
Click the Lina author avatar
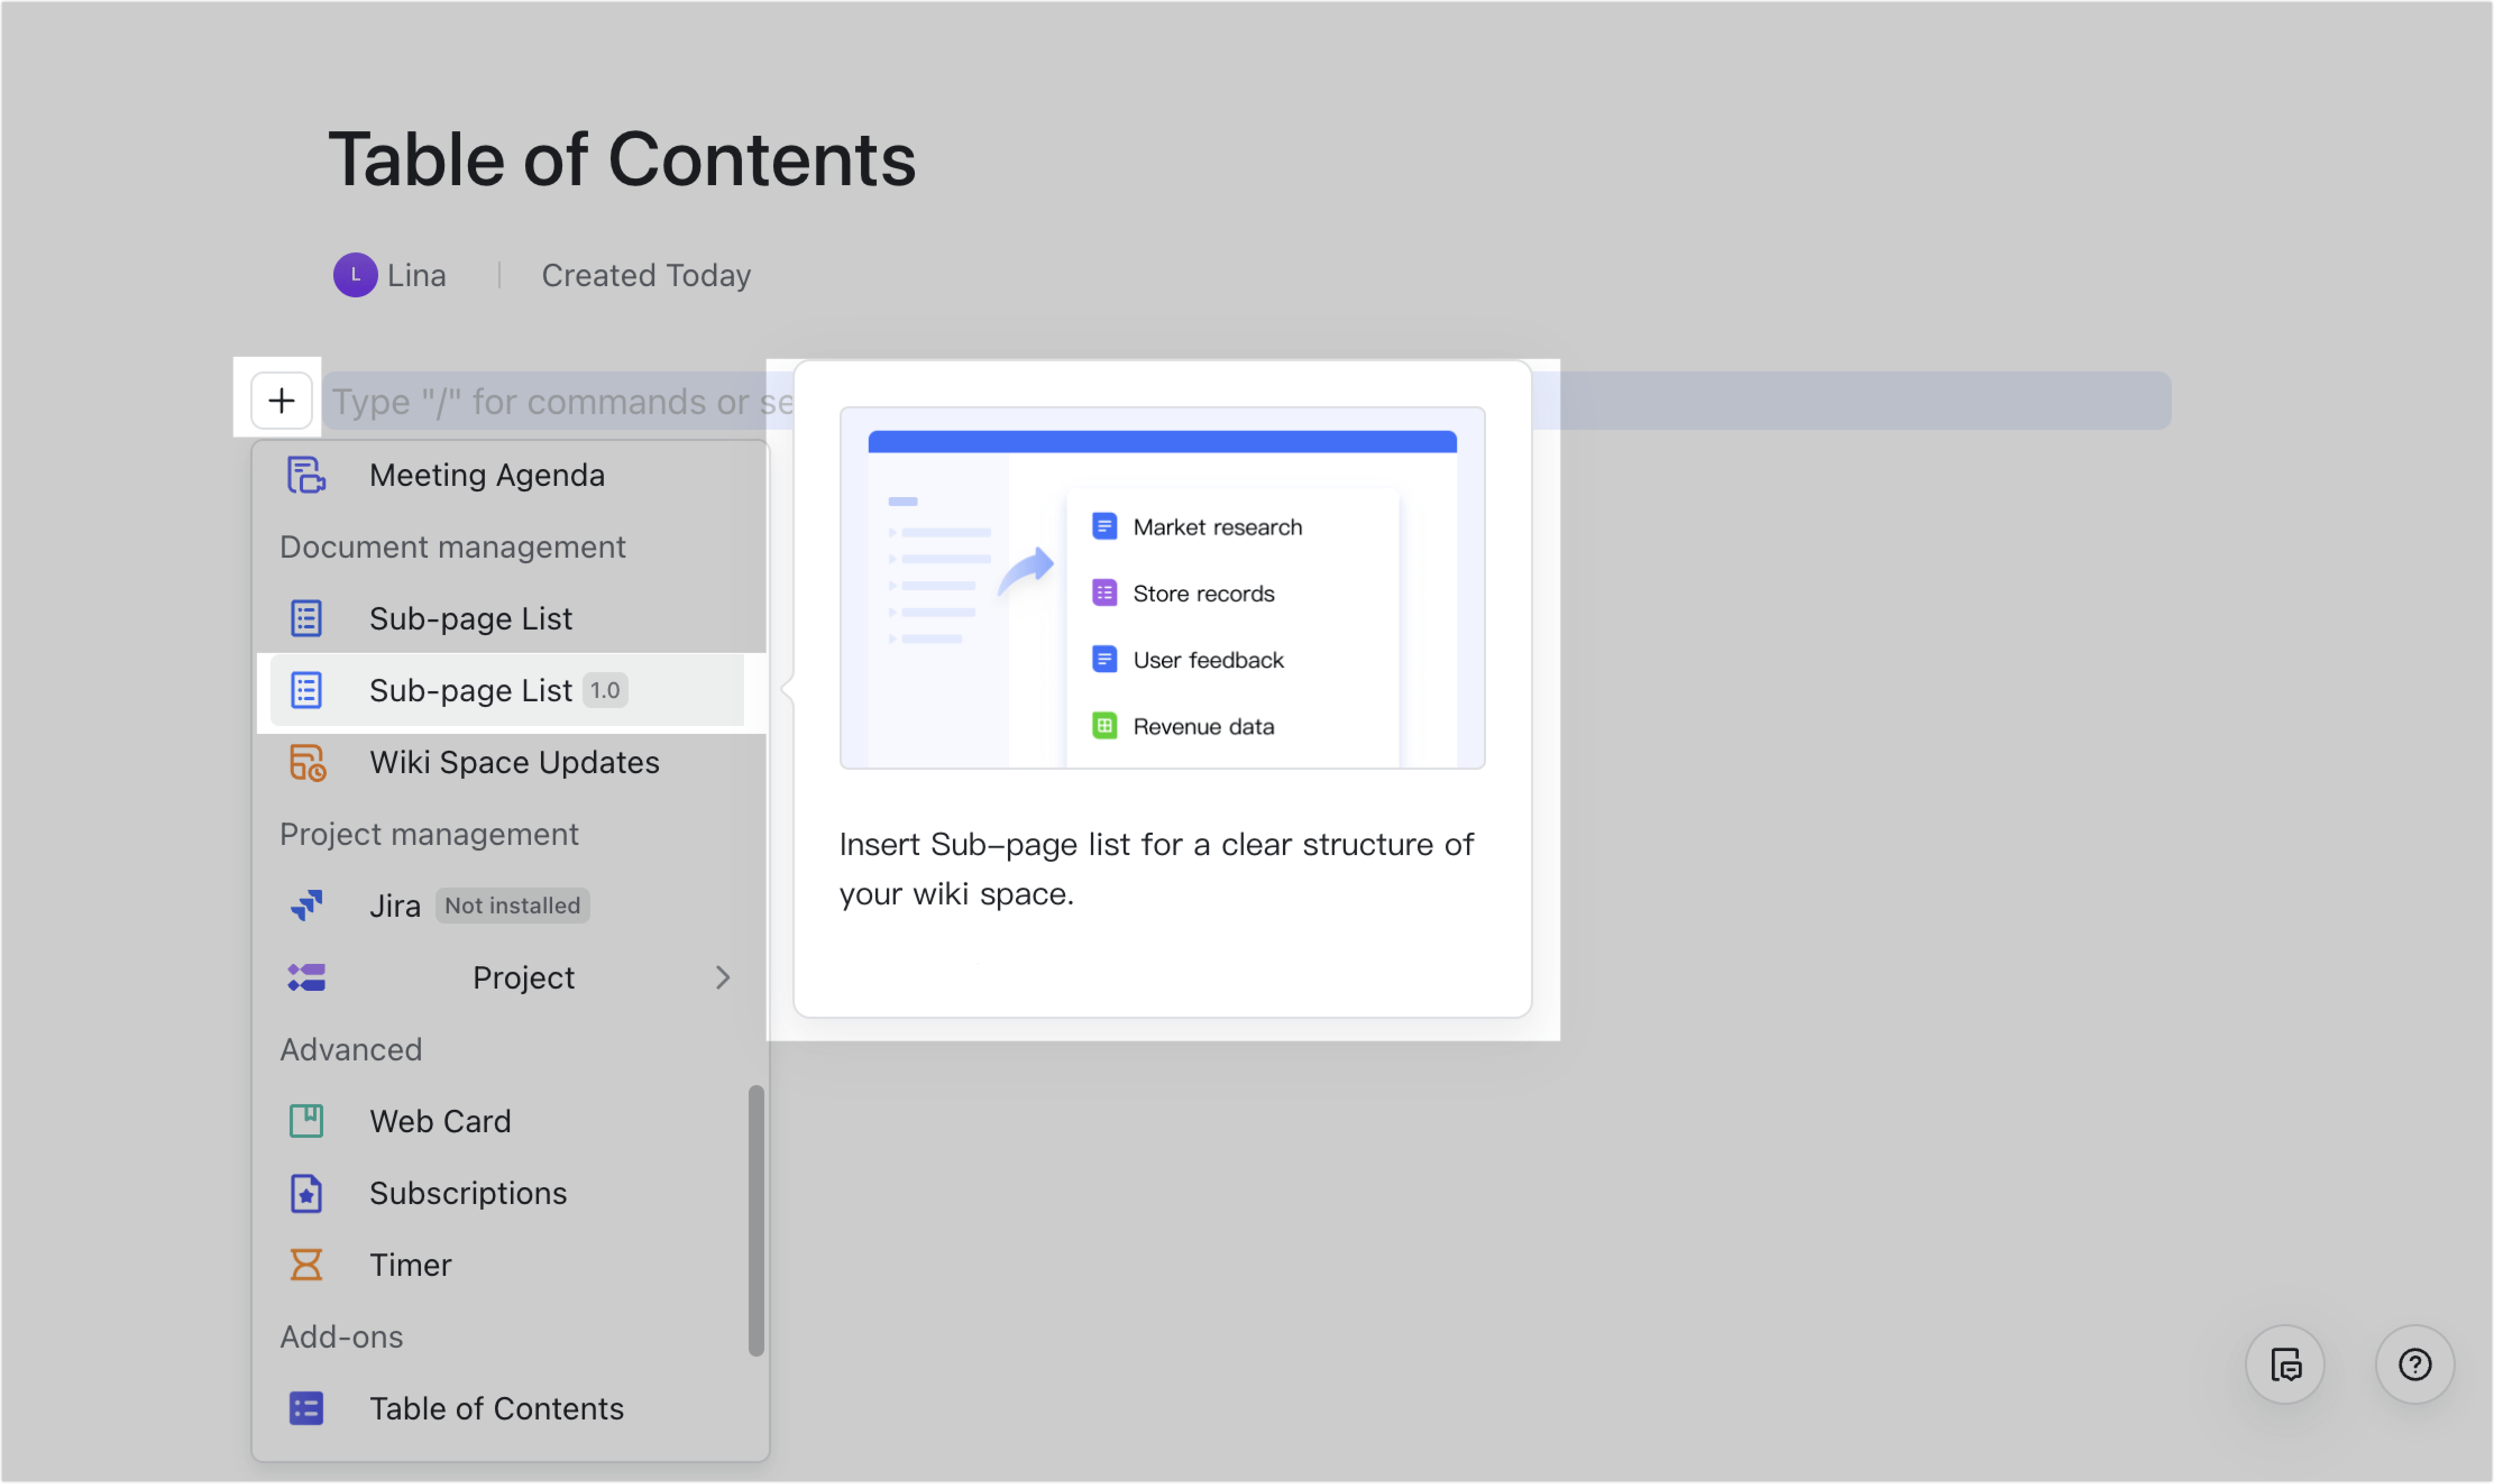point(356,275)
